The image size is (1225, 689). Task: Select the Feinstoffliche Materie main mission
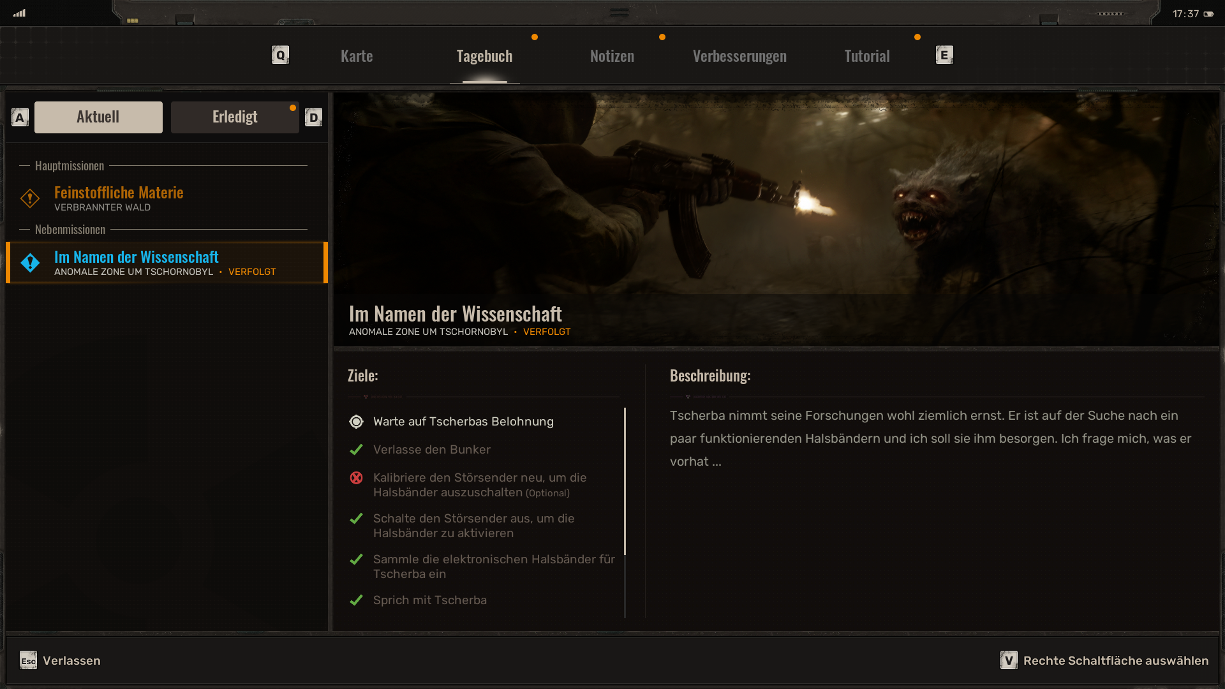119,192
